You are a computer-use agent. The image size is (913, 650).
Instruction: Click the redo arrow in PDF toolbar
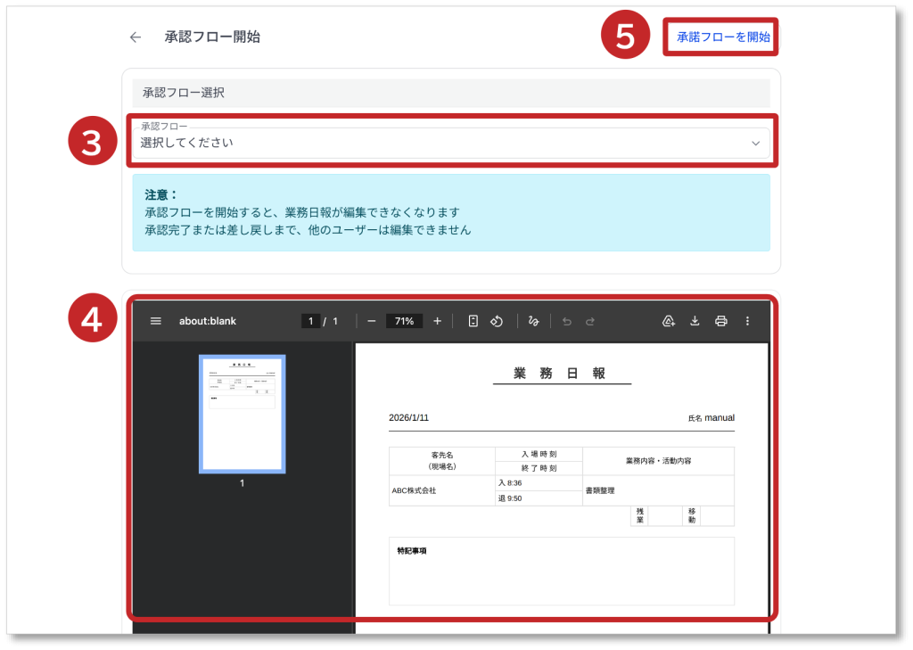[x=590, y=321]
